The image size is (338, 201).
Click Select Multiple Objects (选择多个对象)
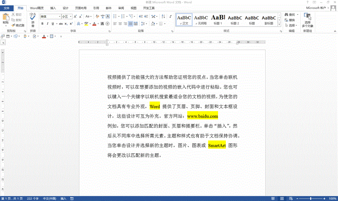click(x=307, y=19)
